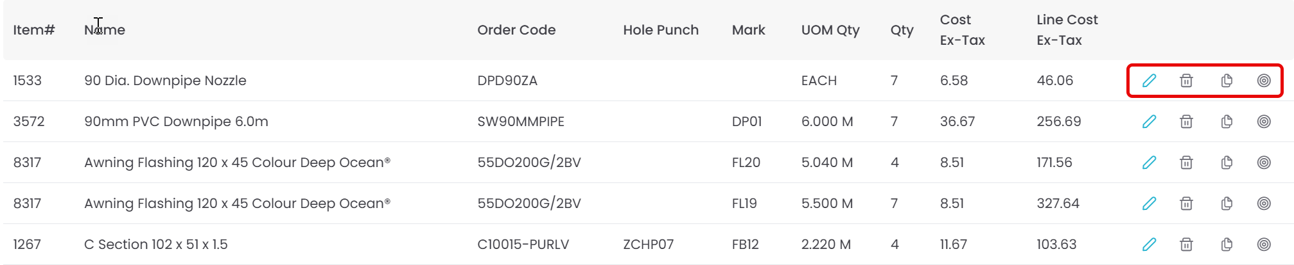Click the Order Code column header

(516, 30)
